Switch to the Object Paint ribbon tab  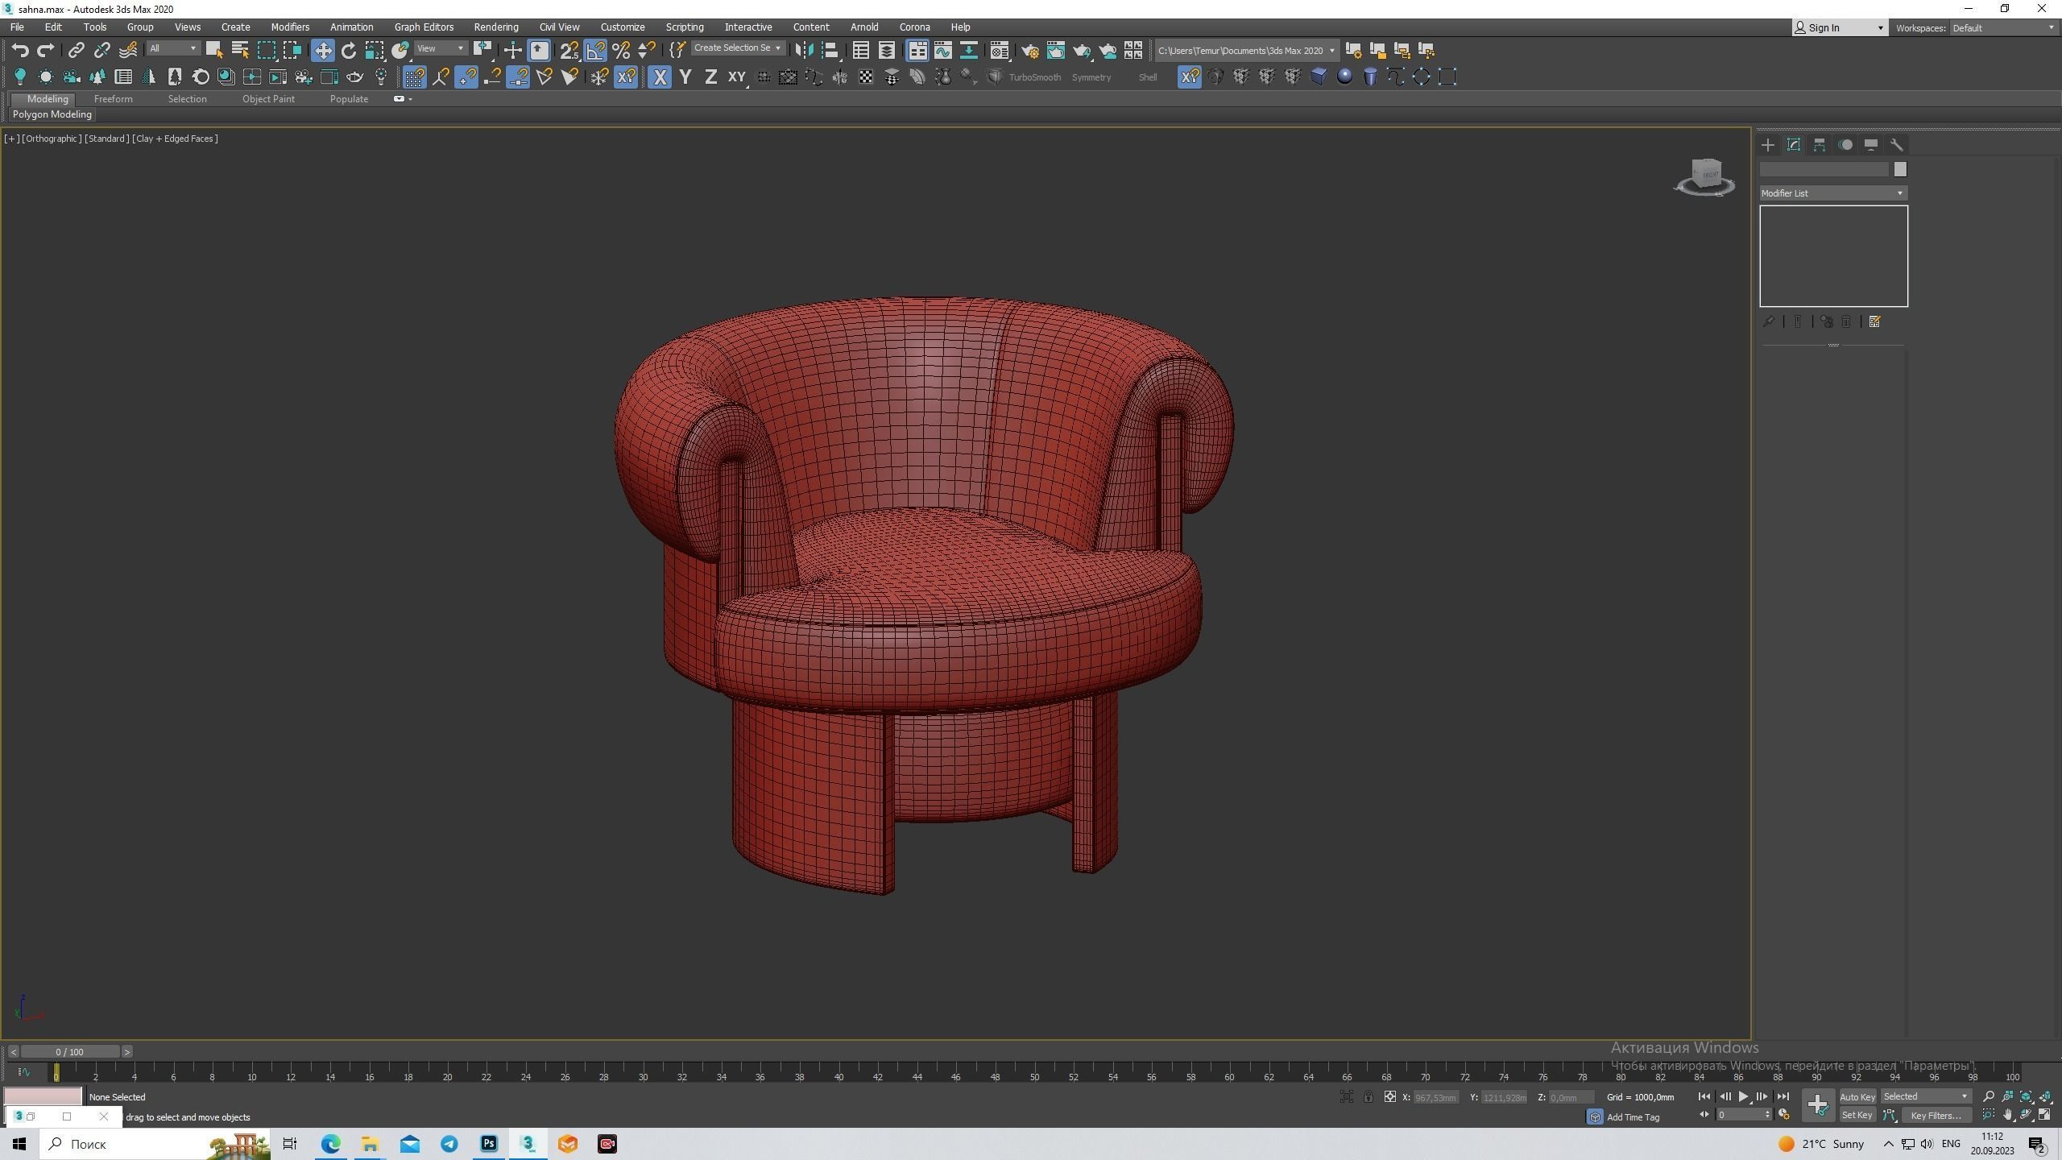pyautogui.click(x=268, y=99)
